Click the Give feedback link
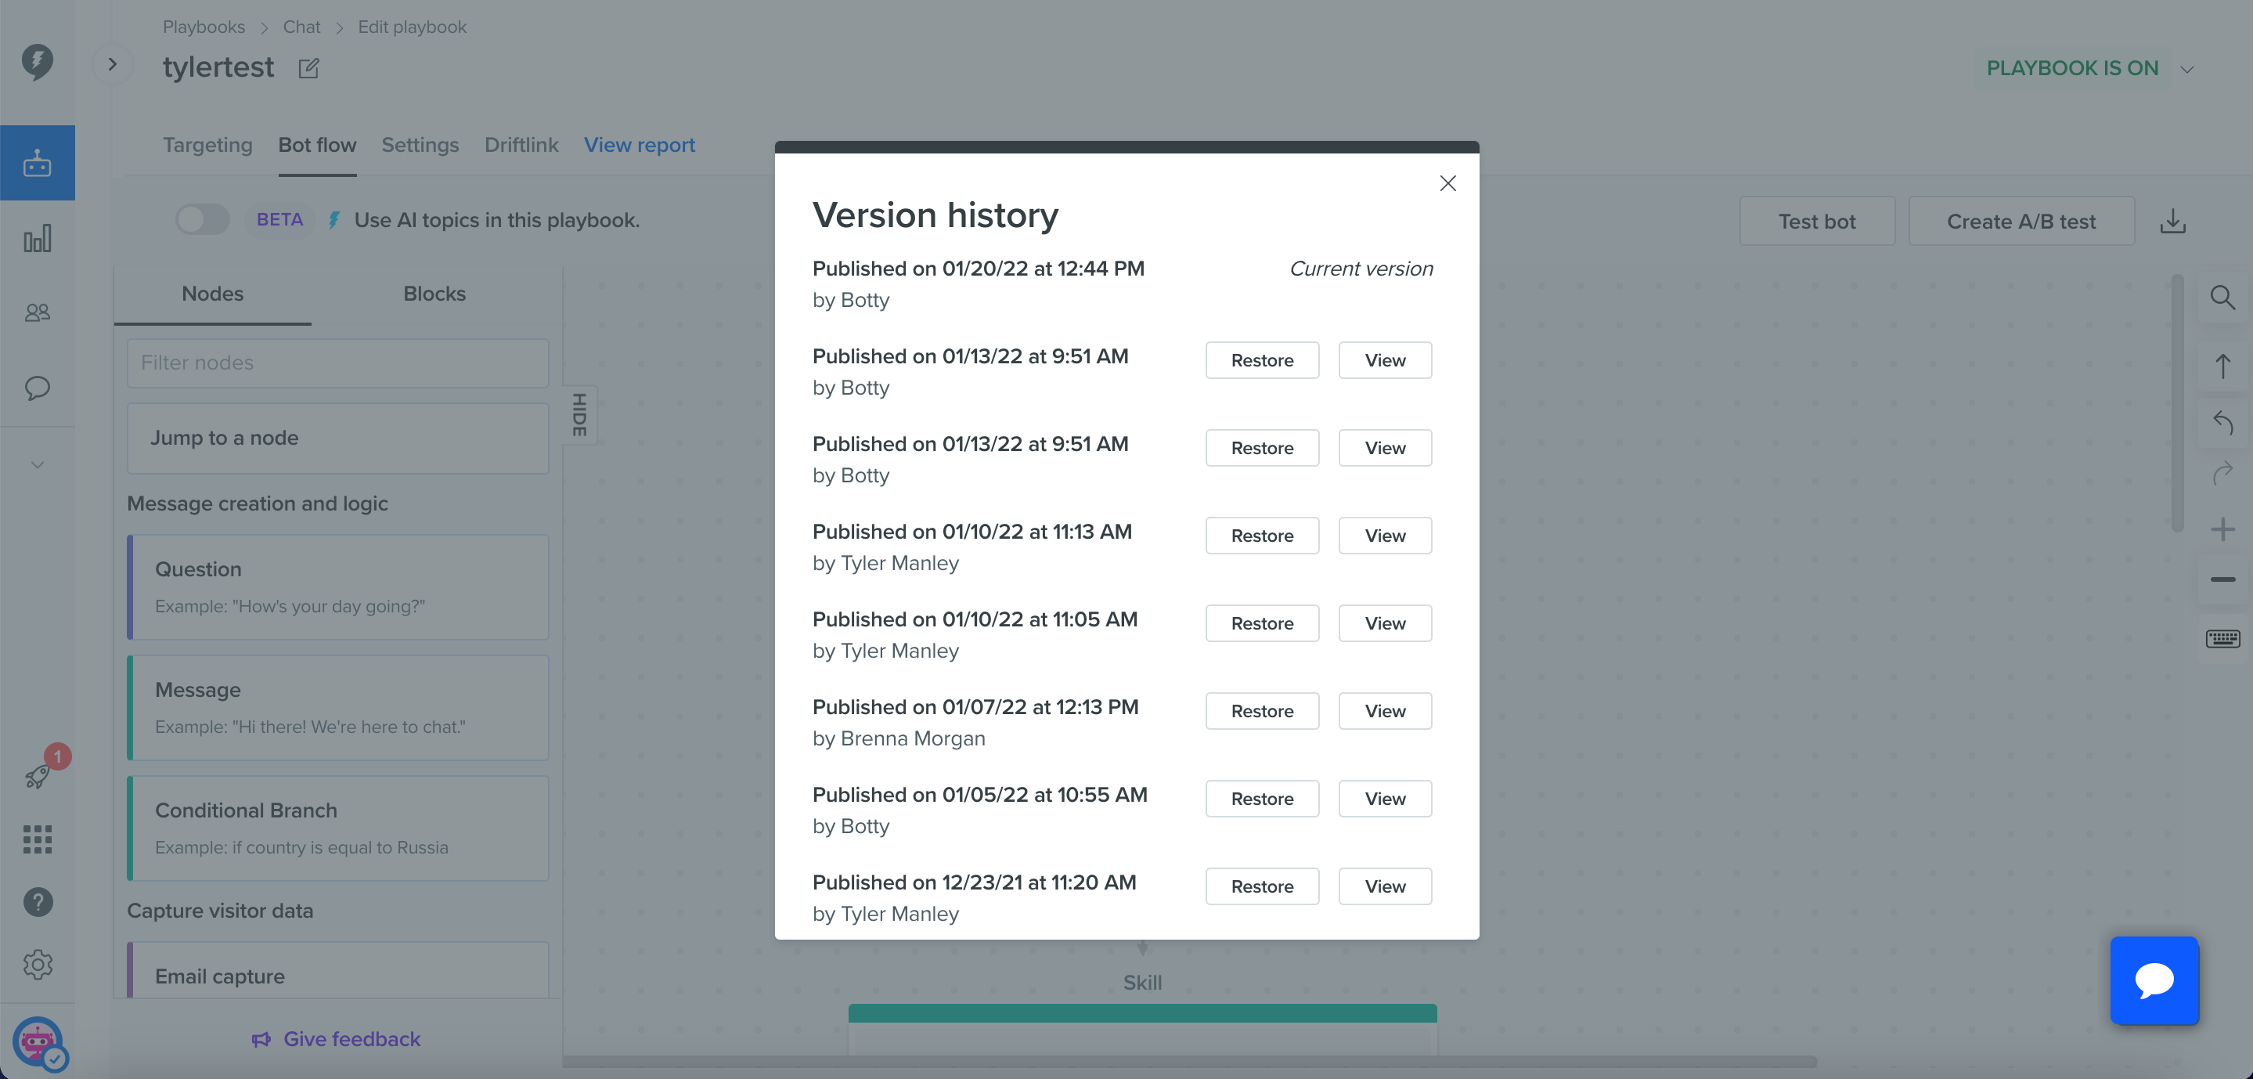Screen dimensions: 2253x1079 coord(337,1040)
